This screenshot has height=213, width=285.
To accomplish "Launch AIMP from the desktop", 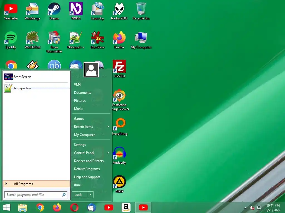I will [119, 184].
